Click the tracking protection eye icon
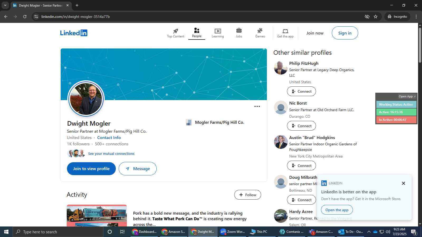The image size is (422, 237). (x=367, y=17)
